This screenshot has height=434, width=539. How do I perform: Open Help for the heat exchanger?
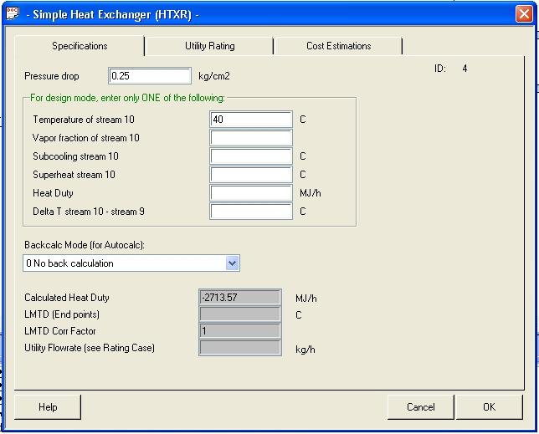pos(48,407)
